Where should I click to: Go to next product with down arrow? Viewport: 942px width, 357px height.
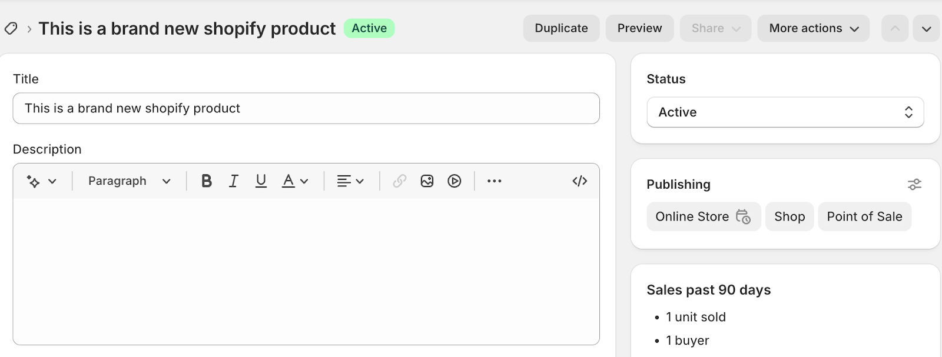(x=926, y=29)
